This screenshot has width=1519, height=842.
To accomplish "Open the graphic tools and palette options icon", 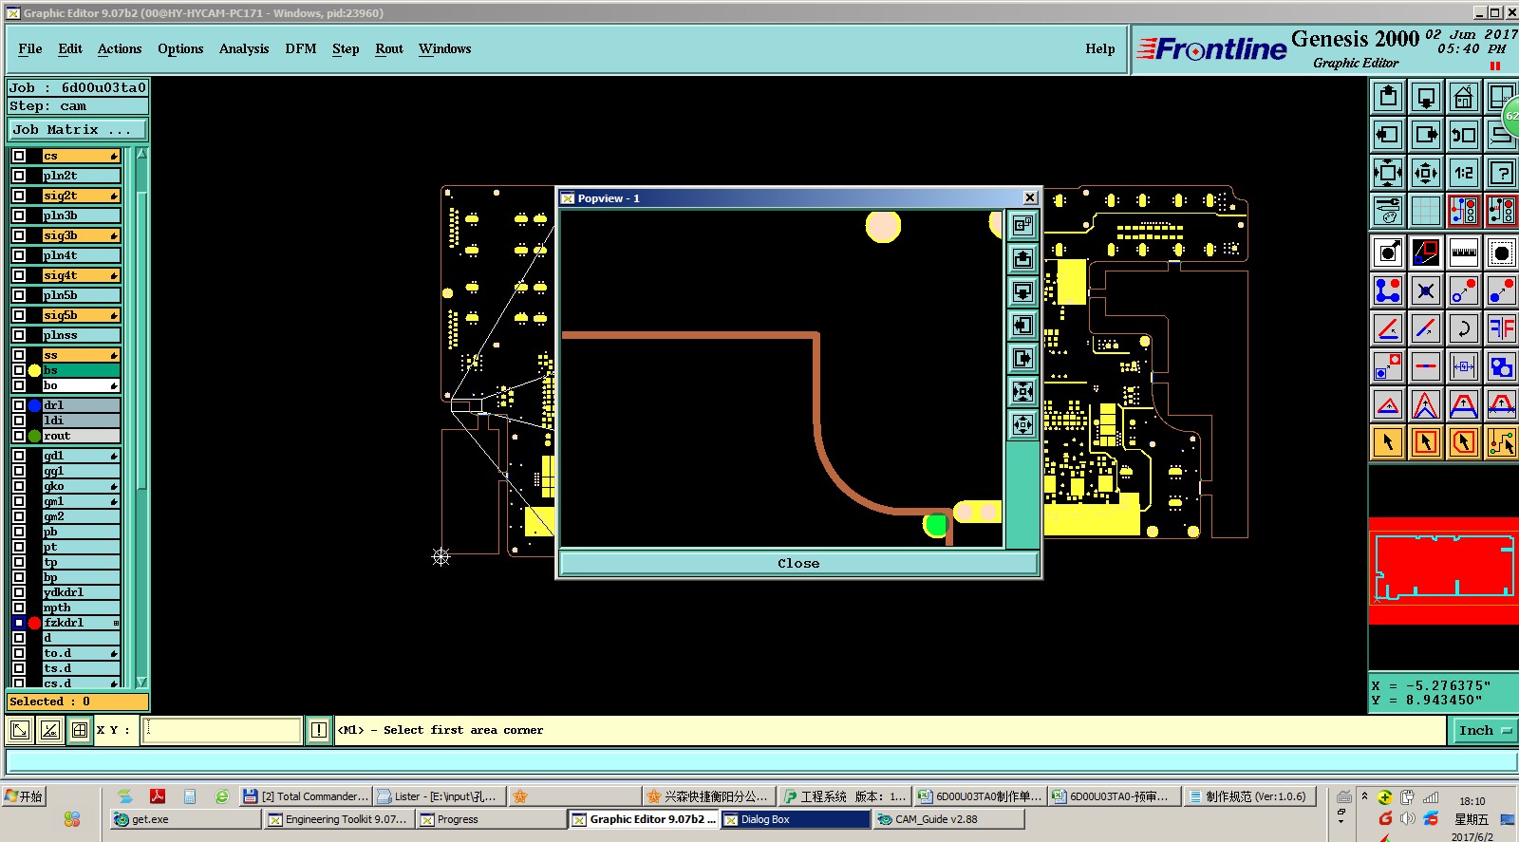I will pos(1388,211).
